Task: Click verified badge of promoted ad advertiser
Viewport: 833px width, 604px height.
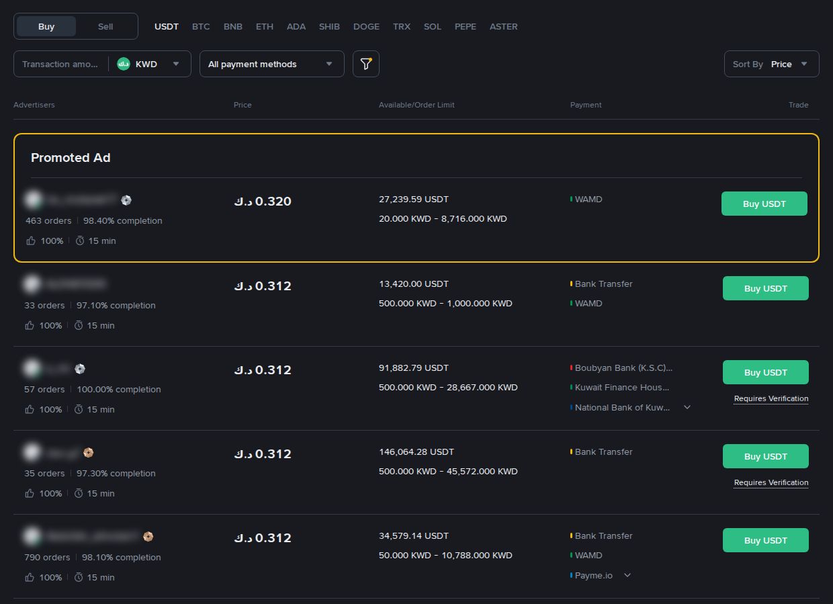Action: [126, 200]
